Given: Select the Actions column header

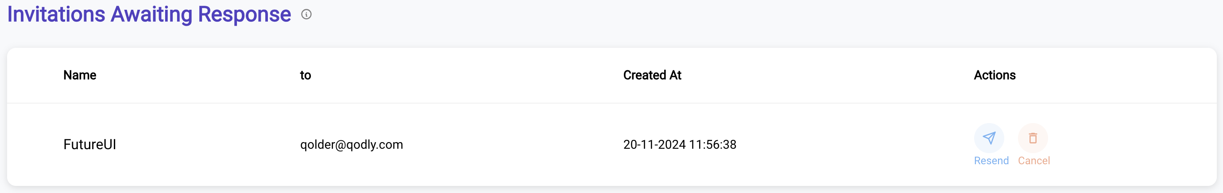Looking at the screenshot, I should (995, 75).
